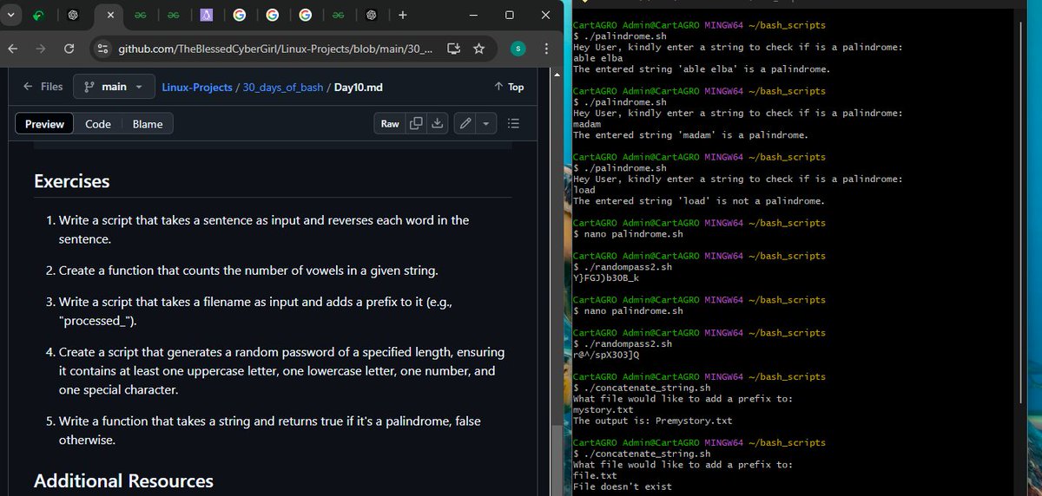Open Google tab right after the penguin tab

coord(239,15)
